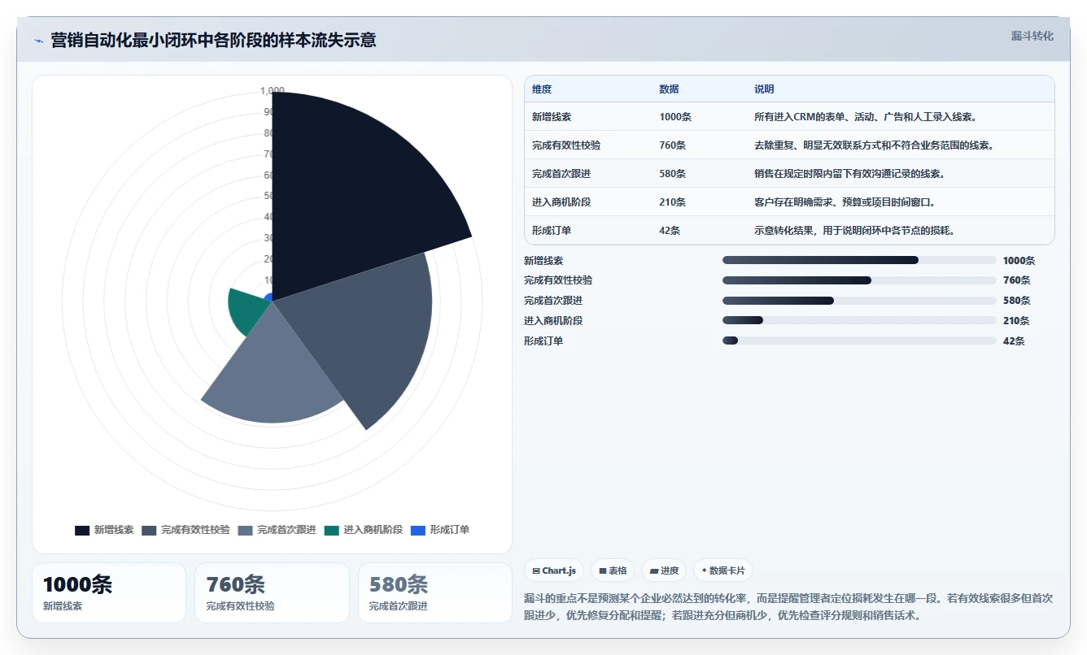Click the 进度 tag chip
This screenshot has width=1087, height=655.
664,570
